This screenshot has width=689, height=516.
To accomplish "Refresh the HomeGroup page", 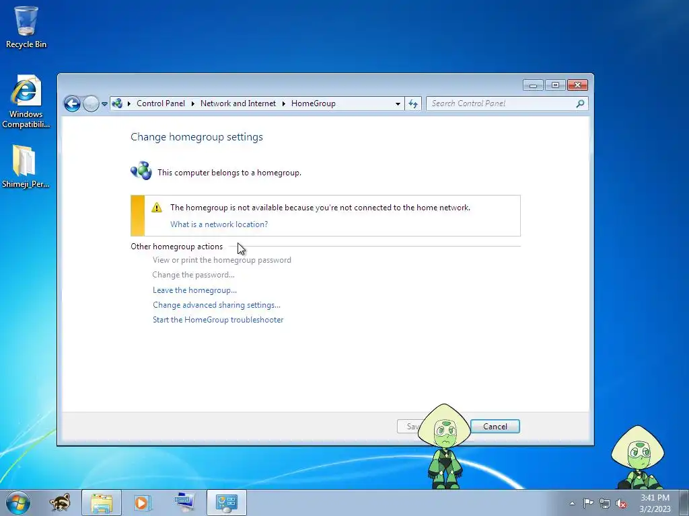I will [x=413, y=104].
